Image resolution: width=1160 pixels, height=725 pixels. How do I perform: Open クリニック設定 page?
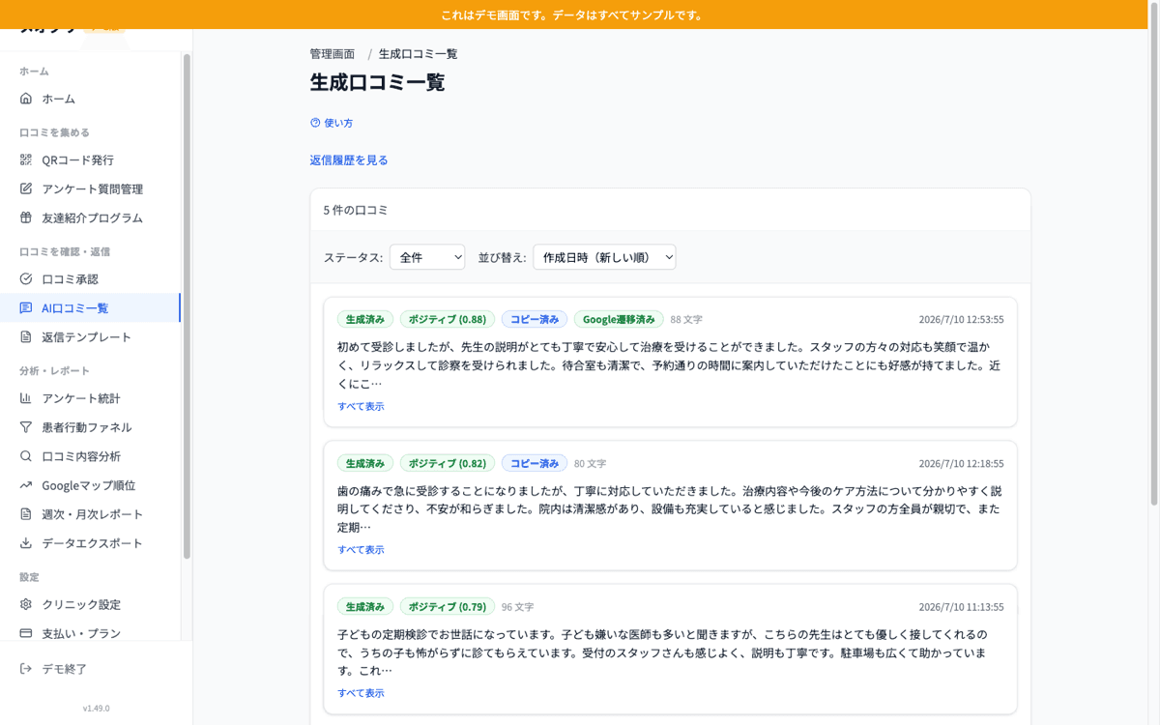coord(90,604)
